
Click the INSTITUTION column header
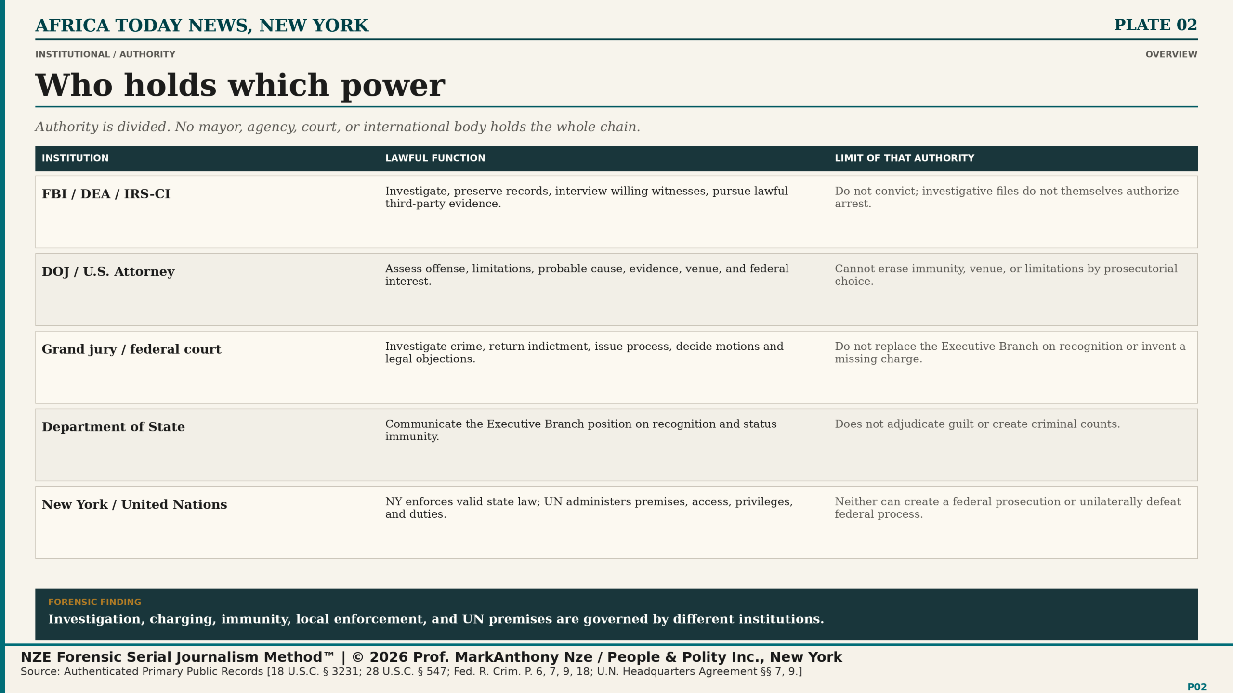point(75,158)
